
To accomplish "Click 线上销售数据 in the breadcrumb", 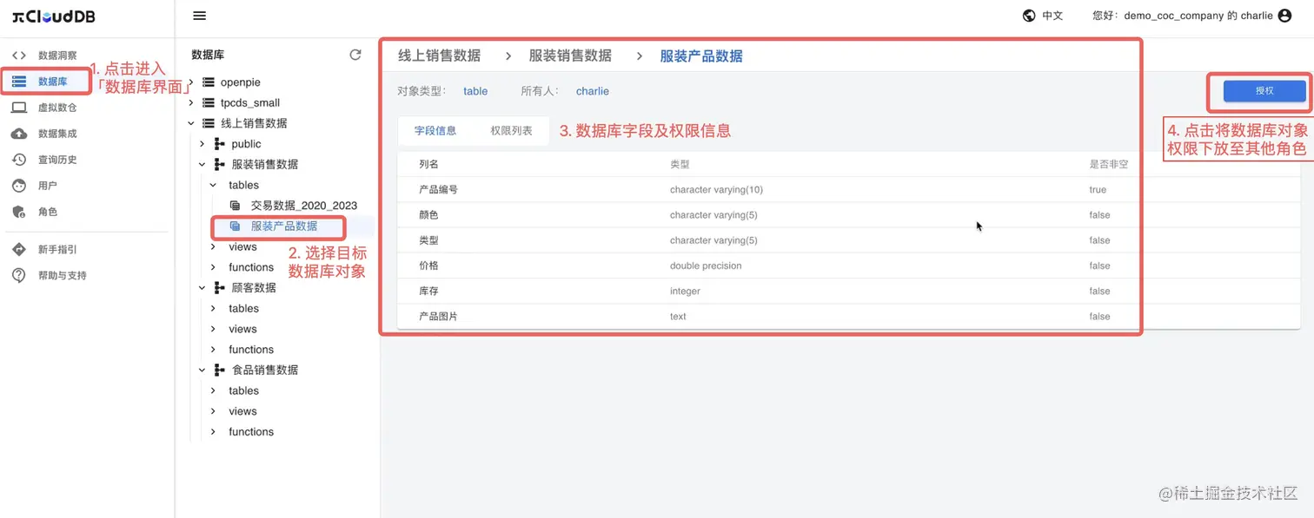I will click(439, 56).
